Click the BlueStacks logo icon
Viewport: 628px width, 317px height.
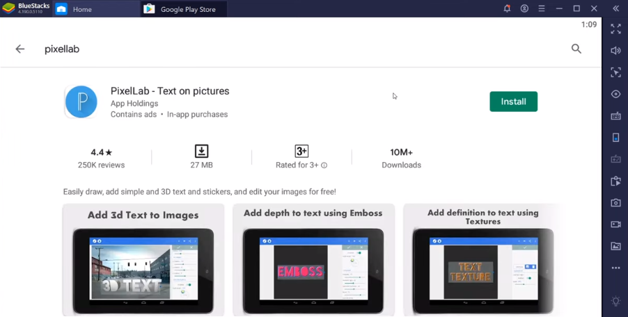8,8
